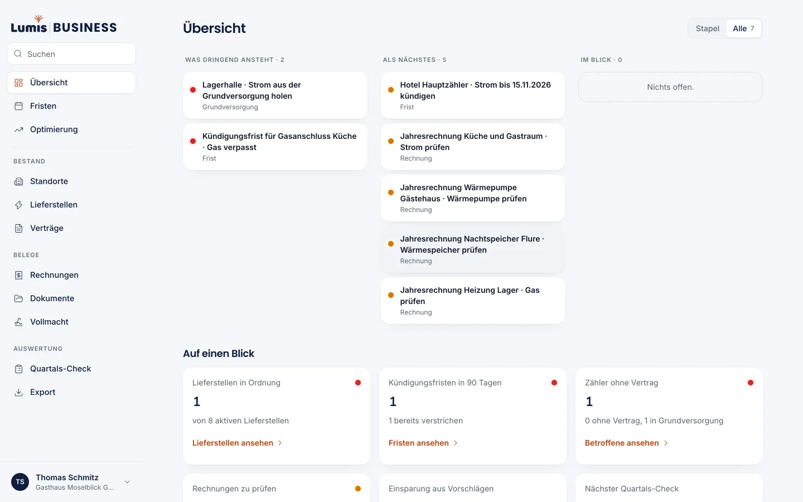This screenshot has width=803, height=502.
Task: Click orange indicator on Rechnungen zu prüfen tile
Action: click(358, 489)
